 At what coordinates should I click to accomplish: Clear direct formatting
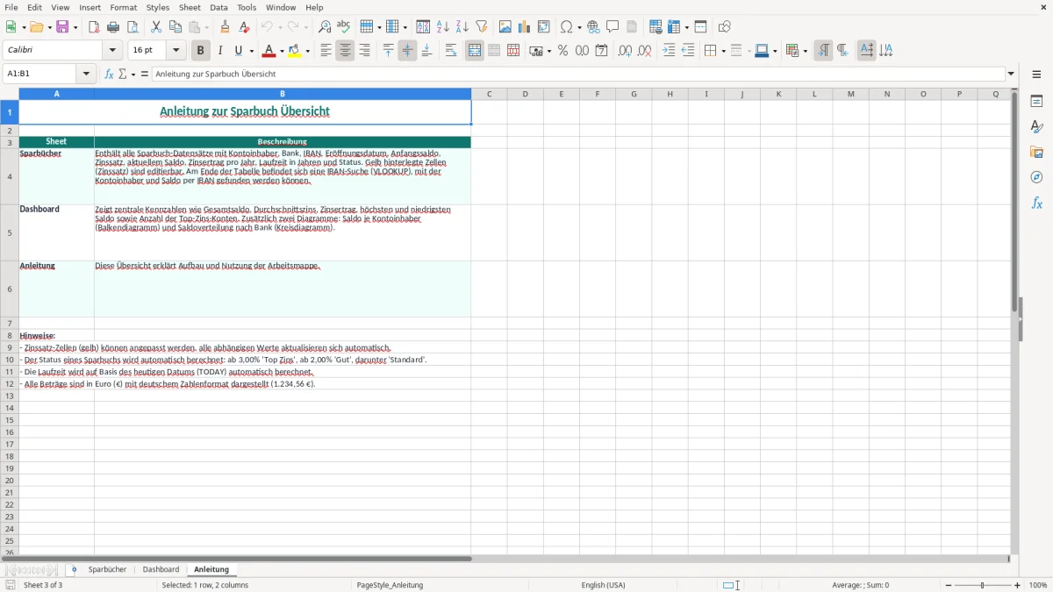pyautogui.click(x=245, y=27)
